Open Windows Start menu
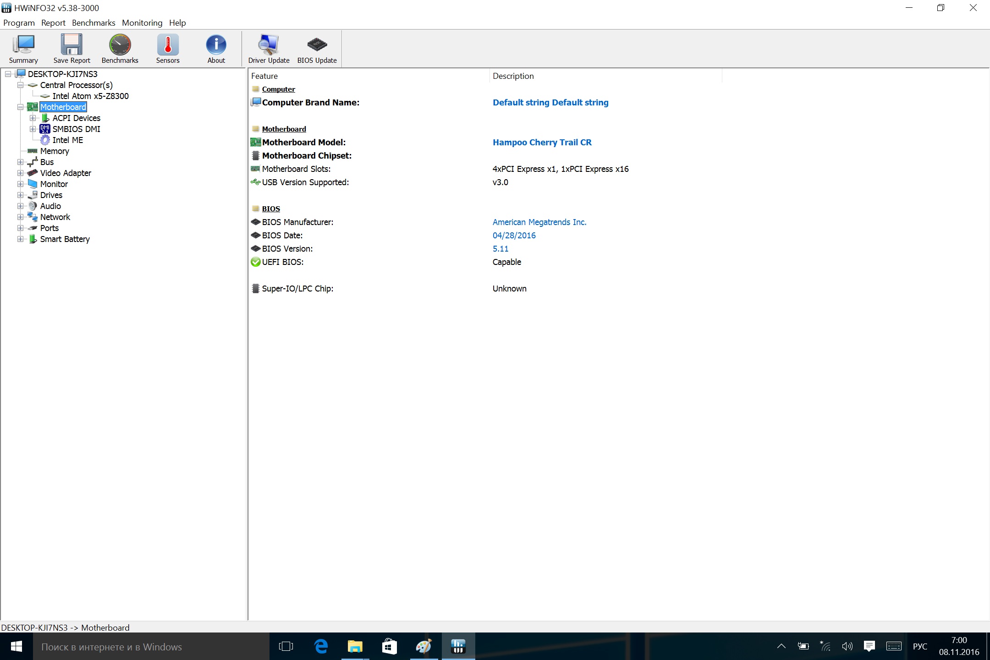 (x=16, y=646)
